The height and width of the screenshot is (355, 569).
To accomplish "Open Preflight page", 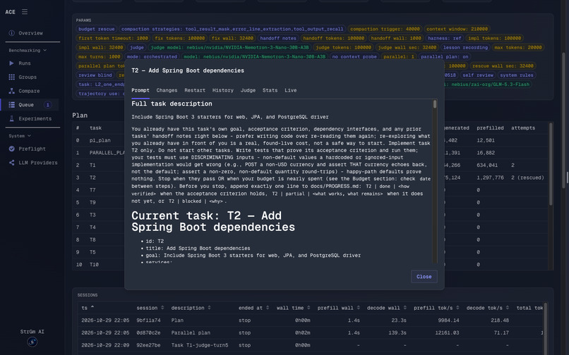I will pos(32,149).
